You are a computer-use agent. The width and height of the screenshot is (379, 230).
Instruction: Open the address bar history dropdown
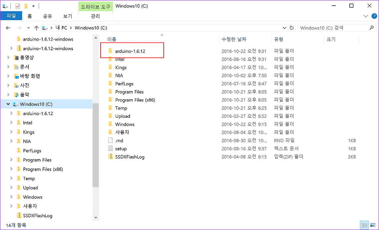click(285, 28)
